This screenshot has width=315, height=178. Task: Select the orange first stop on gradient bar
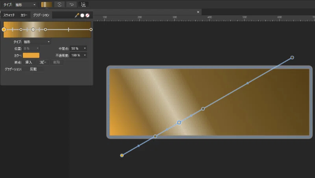point(4,29)
